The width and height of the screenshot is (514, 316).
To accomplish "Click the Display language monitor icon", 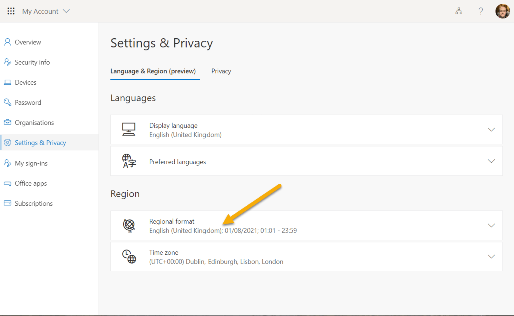I will 129,129.
